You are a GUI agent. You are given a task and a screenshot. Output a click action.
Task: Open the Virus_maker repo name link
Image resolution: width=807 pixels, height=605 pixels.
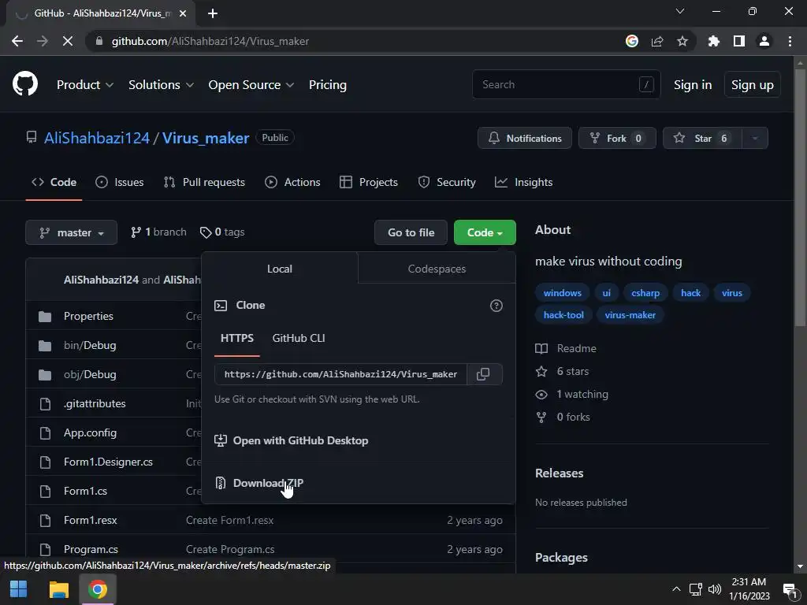pyautogui.click(x=206, y=138)
